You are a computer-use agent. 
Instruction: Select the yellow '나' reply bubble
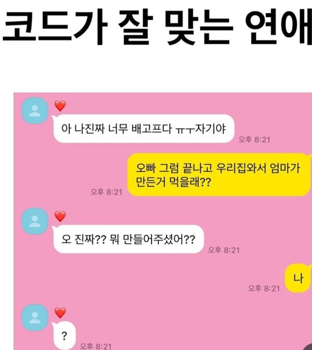[298, 278]
